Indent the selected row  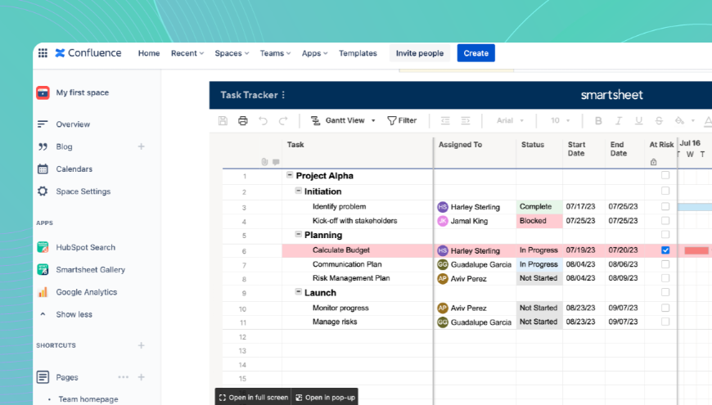point(466,120)
